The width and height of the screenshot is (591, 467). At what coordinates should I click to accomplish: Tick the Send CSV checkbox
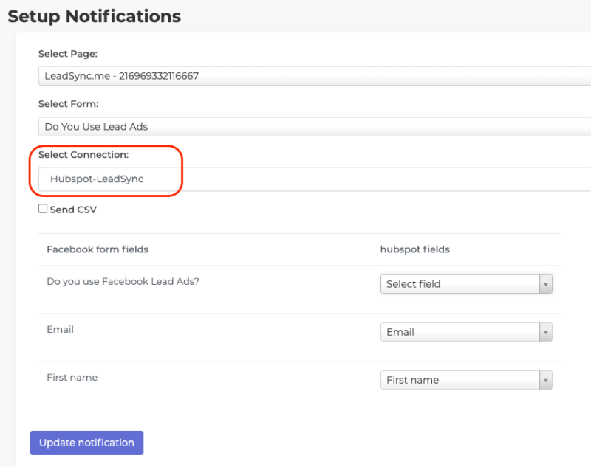[43, 210]
